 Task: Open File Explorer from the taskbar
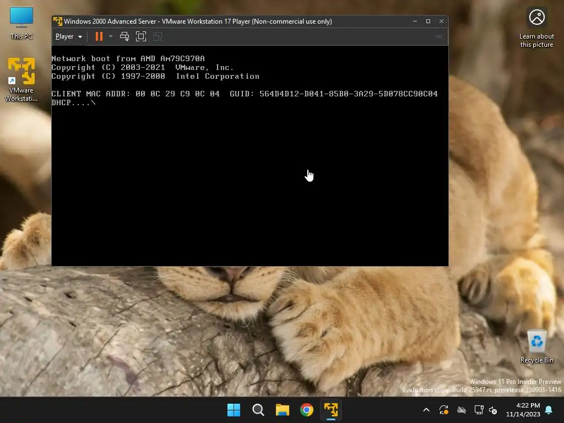coord(283,410)
